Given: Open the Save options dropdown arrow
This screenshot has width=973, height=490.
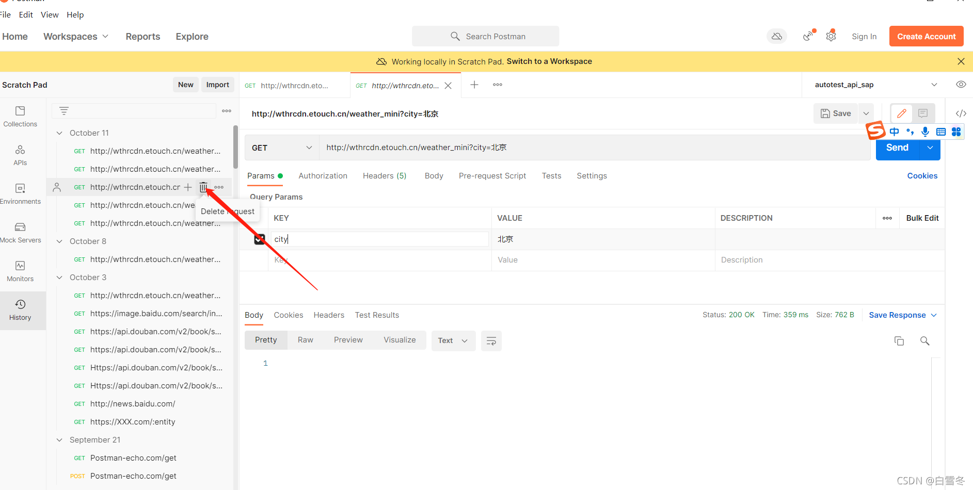Looking at the screenshot, I should click(866, 113).
